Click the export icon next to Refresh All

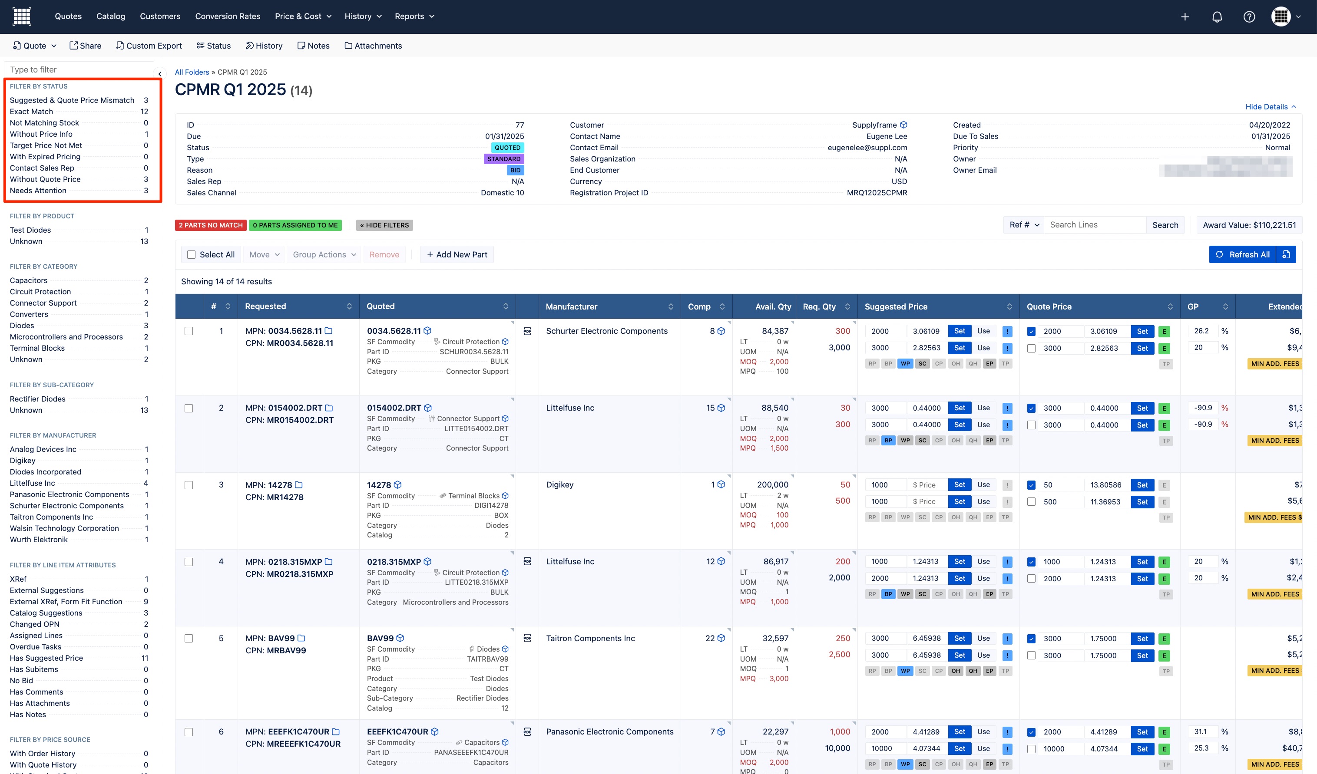pyautogui.click(x=1286, y=254)
